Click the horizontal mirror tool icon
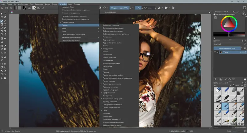The width and height of the screenshot is (247, 133). point(159,8)
